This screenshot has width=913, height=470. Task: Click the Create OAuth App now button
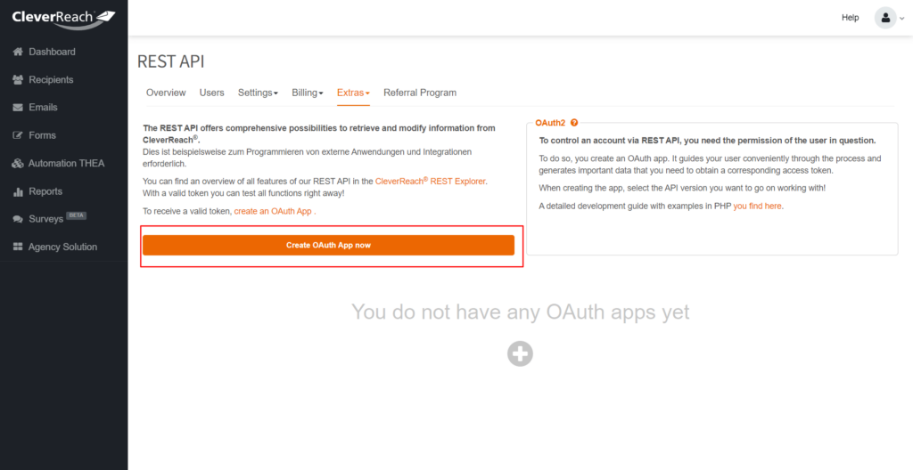tap(328, 246)
